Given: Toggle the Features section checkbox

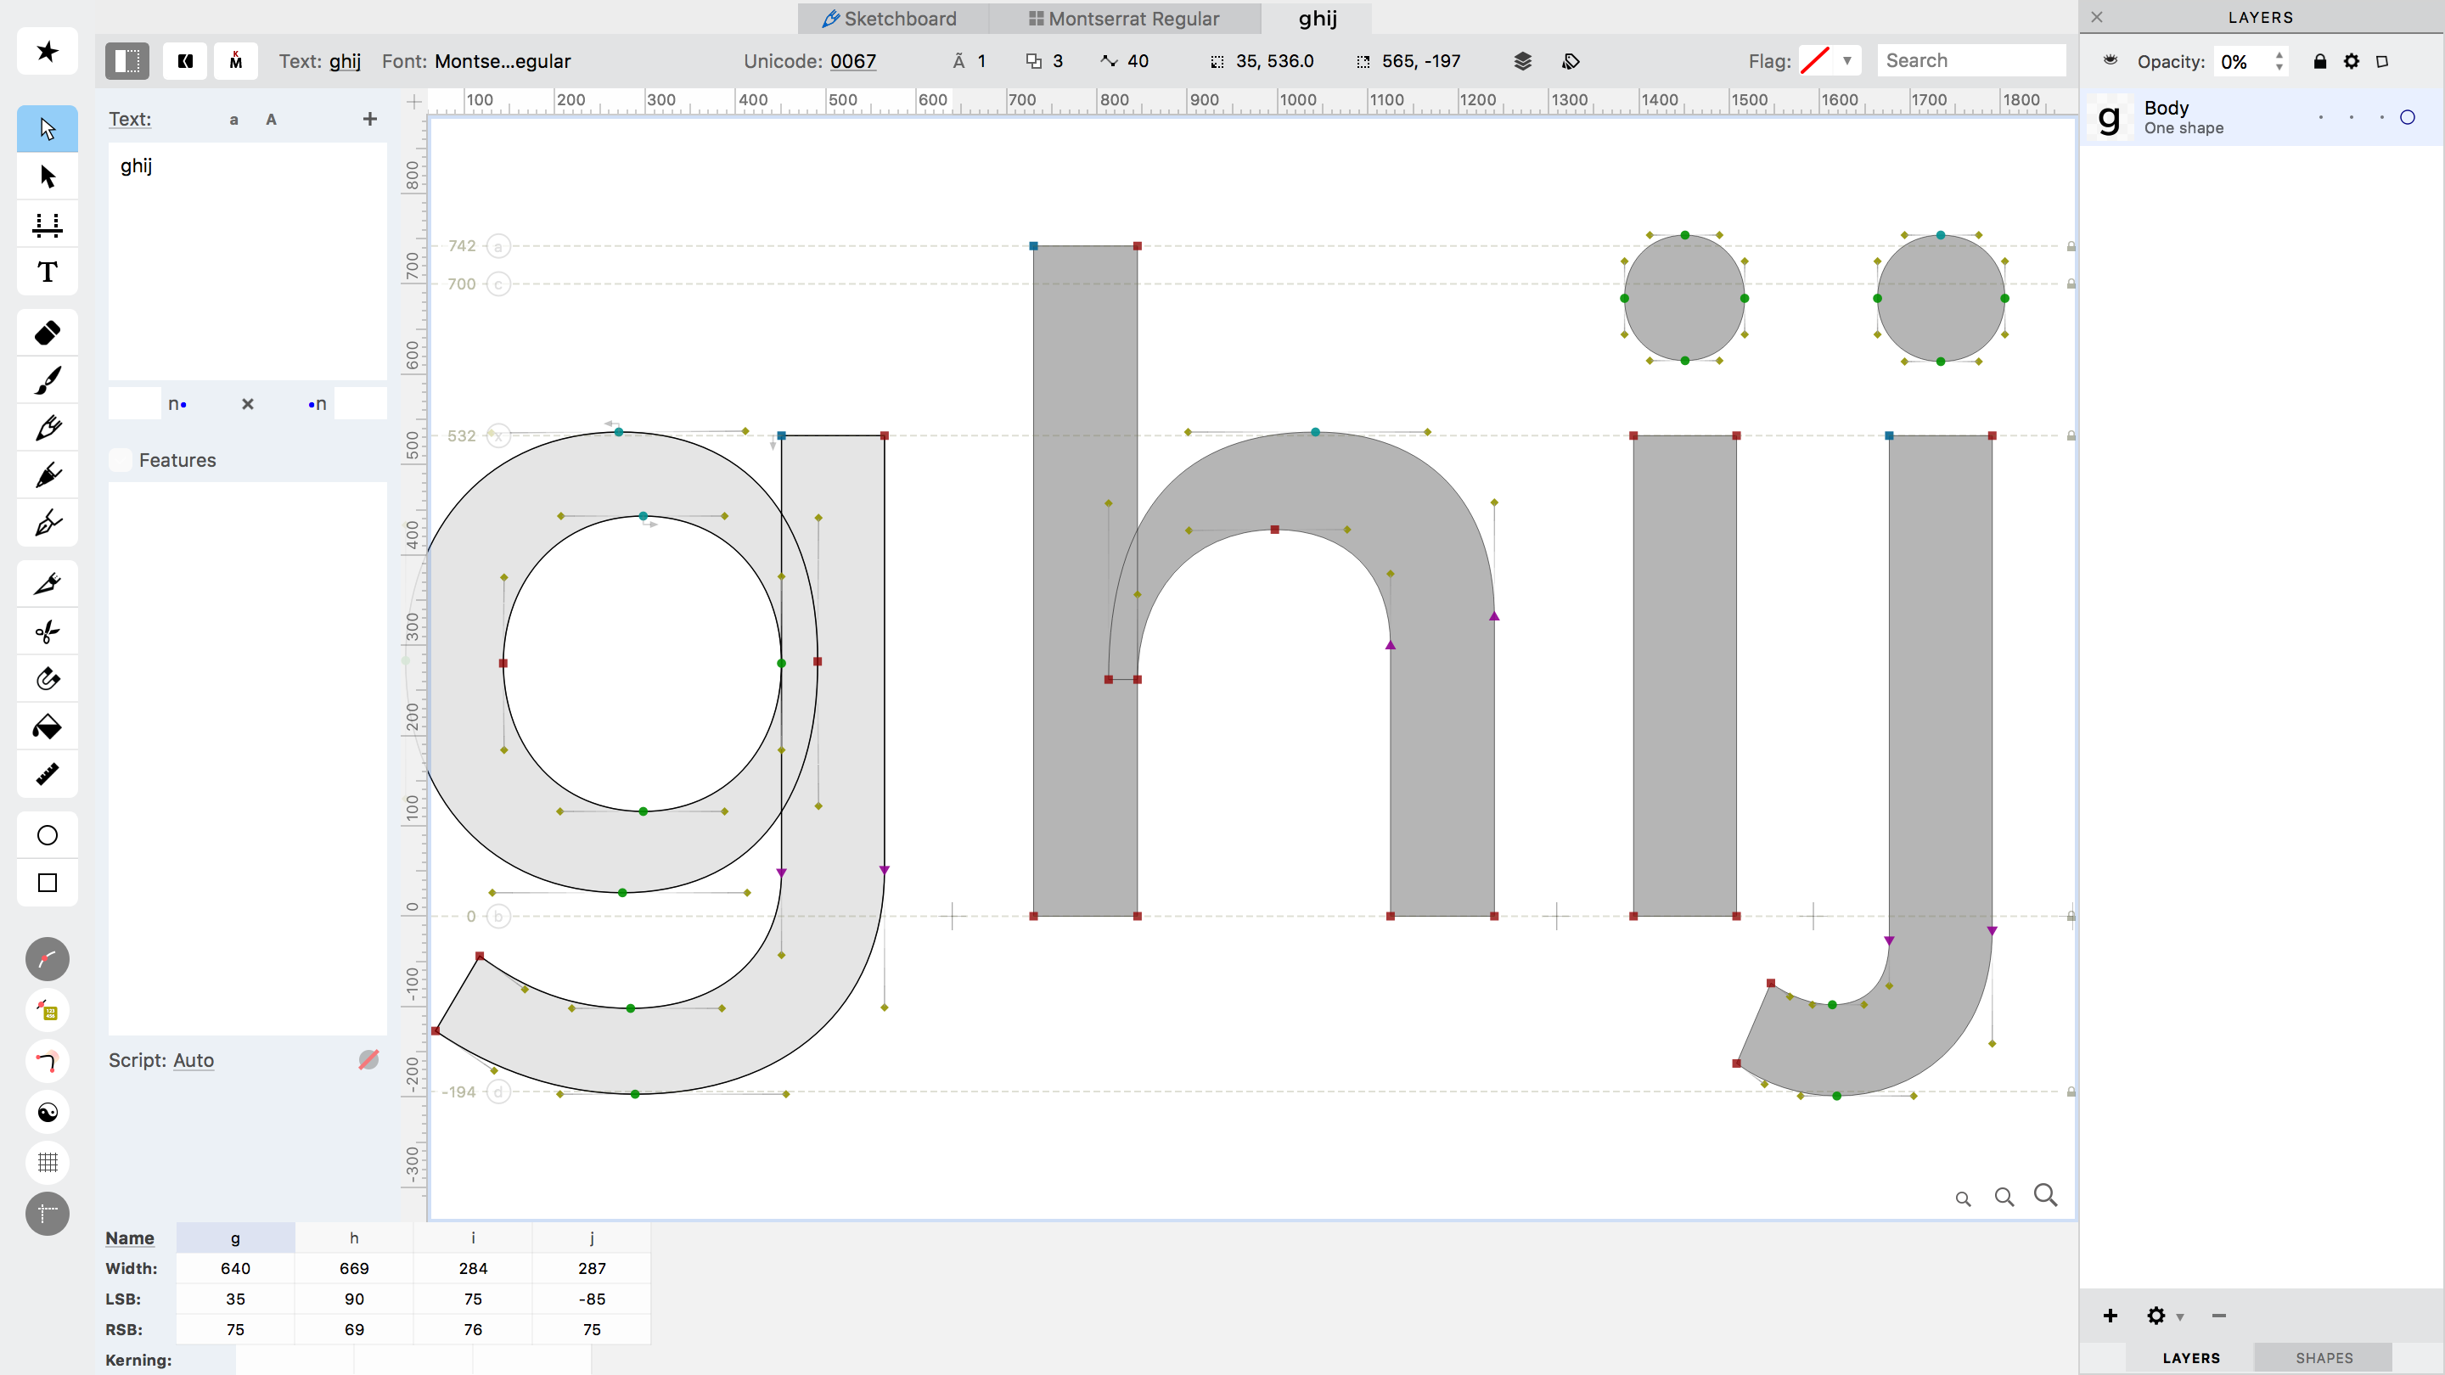Looking at the screenshot, I should pos(120,459).
